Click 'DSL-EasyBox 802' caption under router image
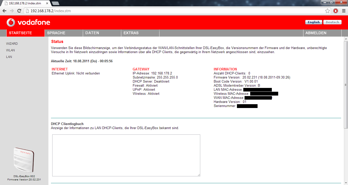Viewport: 348px width, 185px height. 24,176
